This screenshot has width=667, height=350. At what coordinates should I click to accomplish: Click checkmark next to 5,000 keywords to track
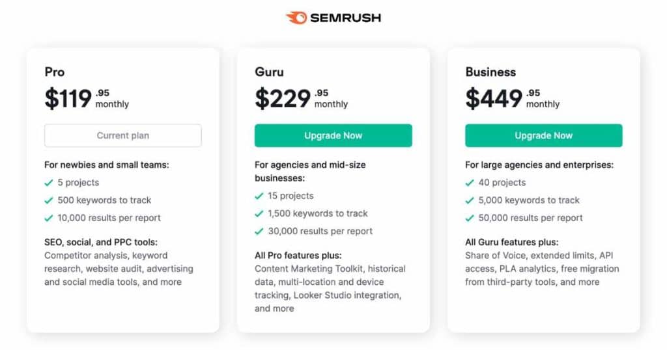[470, 200]
